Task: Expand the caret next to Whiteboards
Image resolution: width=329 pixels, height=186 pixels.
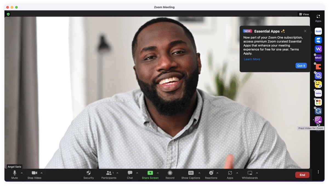Action: 257,173
